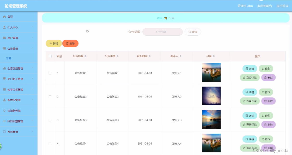Image resolution: width=292 pixels, height=155 pixels.
Task: Click the 详情 button for 公告标题1
Action: [x=250, y=69]
